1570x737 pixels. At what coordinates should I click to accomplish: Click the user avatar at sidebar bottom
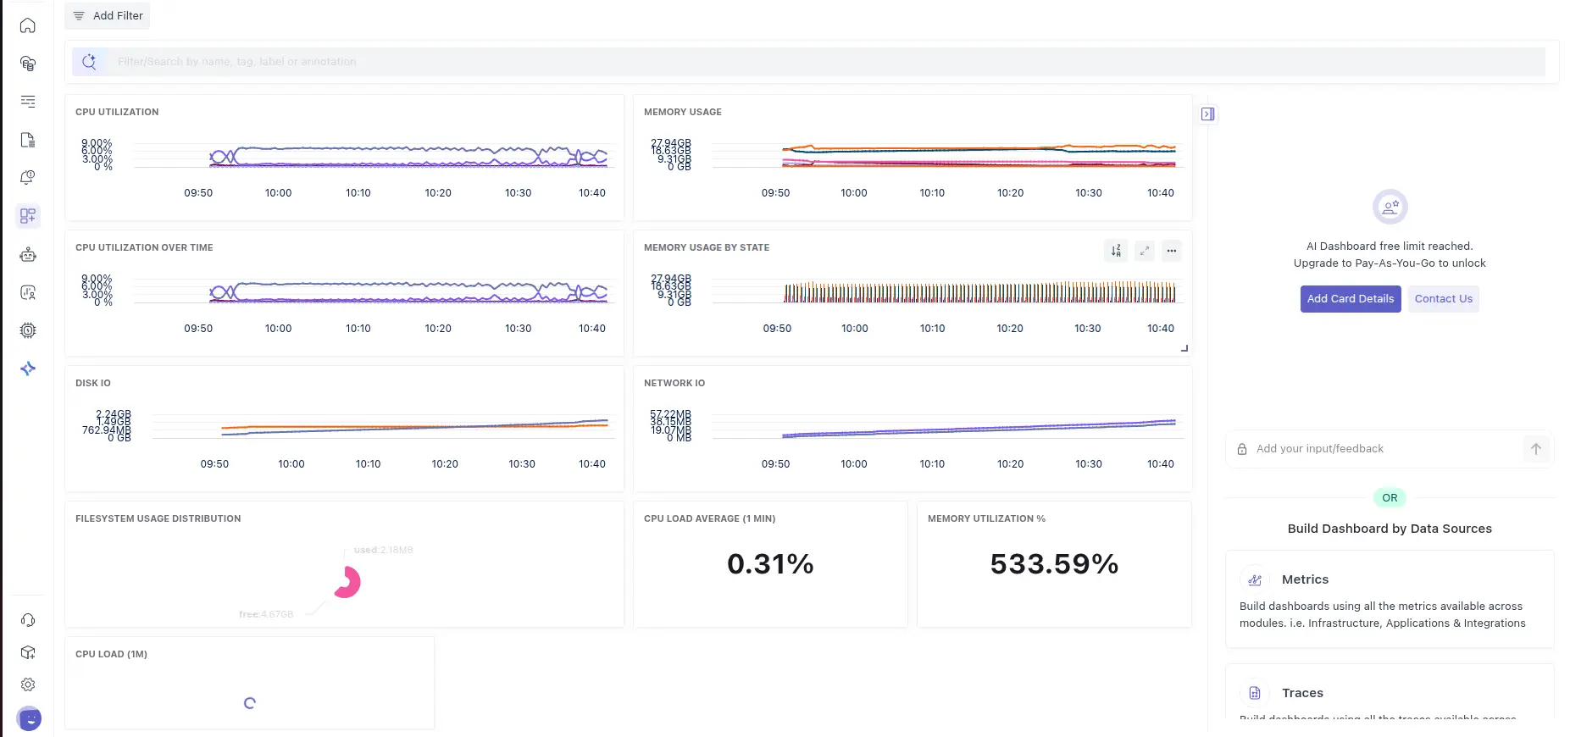click(x=29, y=718)
